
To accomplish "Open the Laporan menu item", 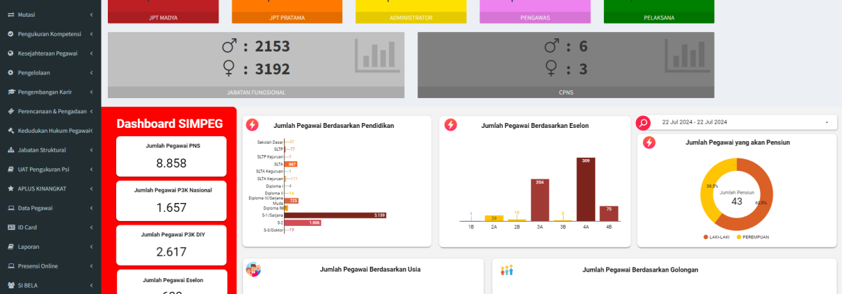I will (50, 247).
